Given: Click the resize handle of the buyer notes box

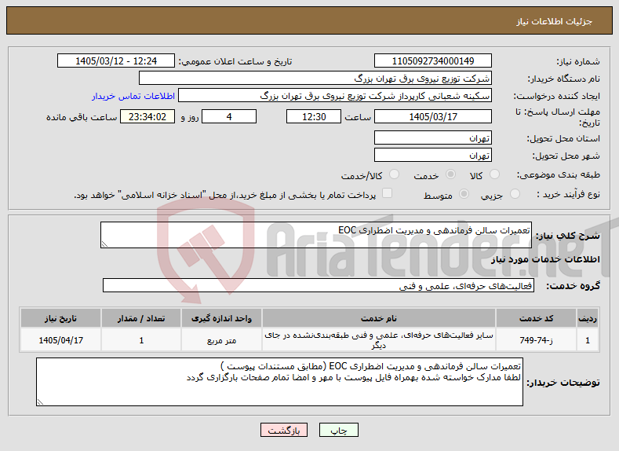Looking at the screenshot, I should [x=40, y=402].
